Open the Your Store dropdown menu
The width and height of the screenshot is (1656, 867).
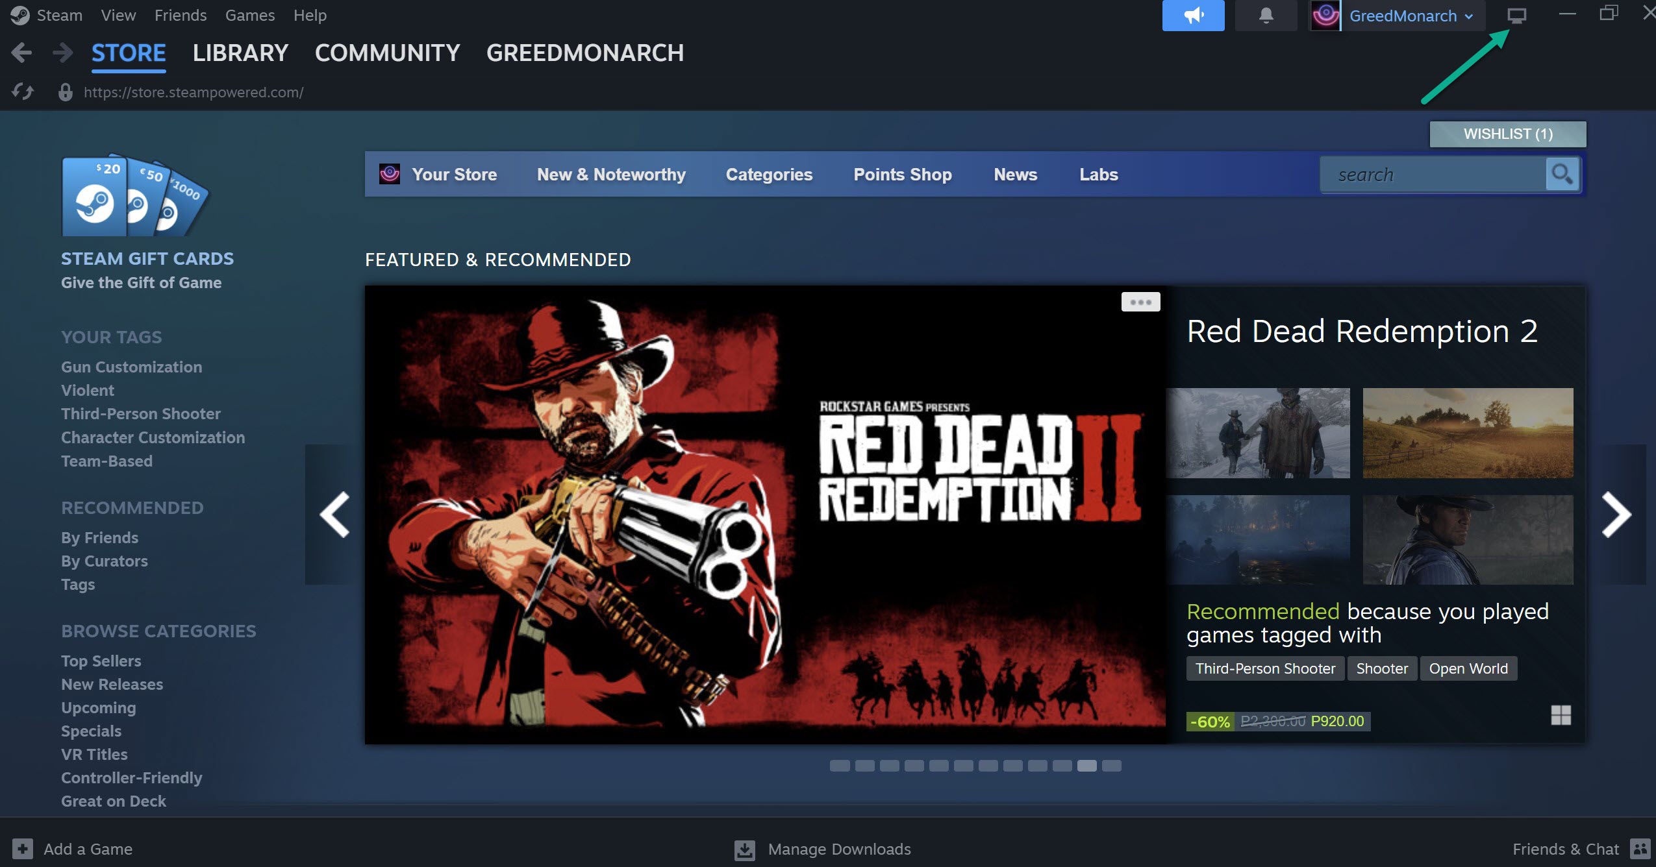coord(454,175)
